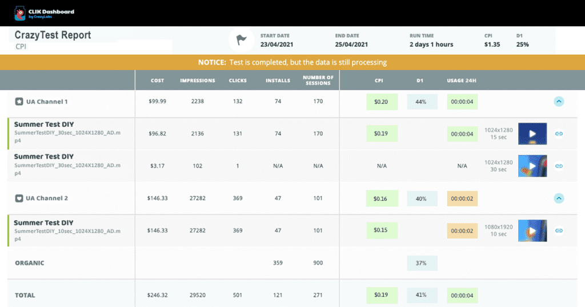Copy link for the 10 sec creative
The image size is (585, 307).
tap(559, 231)
